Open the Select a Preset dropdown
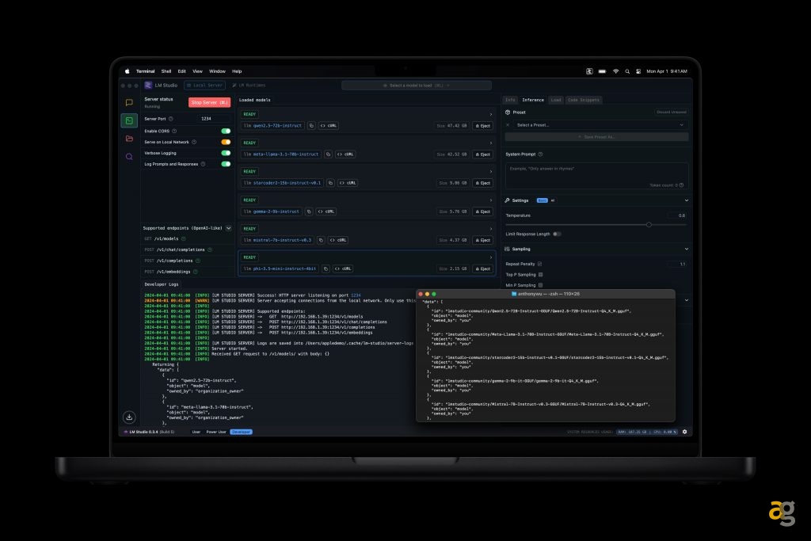Screen dimensions: 811x541 coord(598,125)
